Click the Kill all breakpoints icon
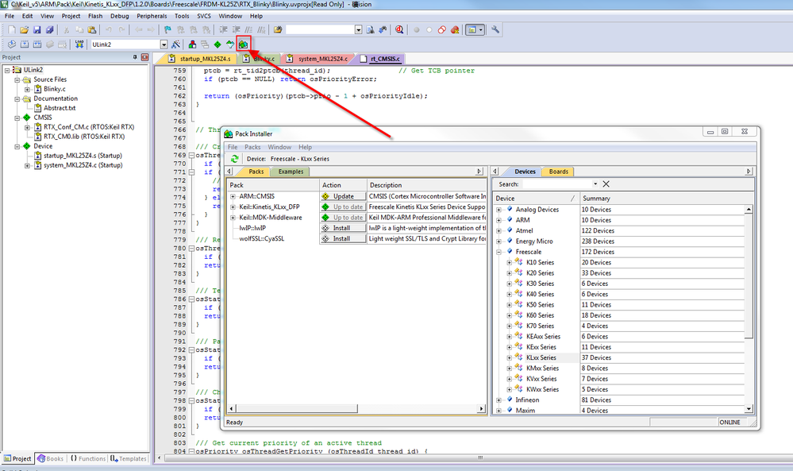Screen dimensions: 793x471 (x=455, y=30)
